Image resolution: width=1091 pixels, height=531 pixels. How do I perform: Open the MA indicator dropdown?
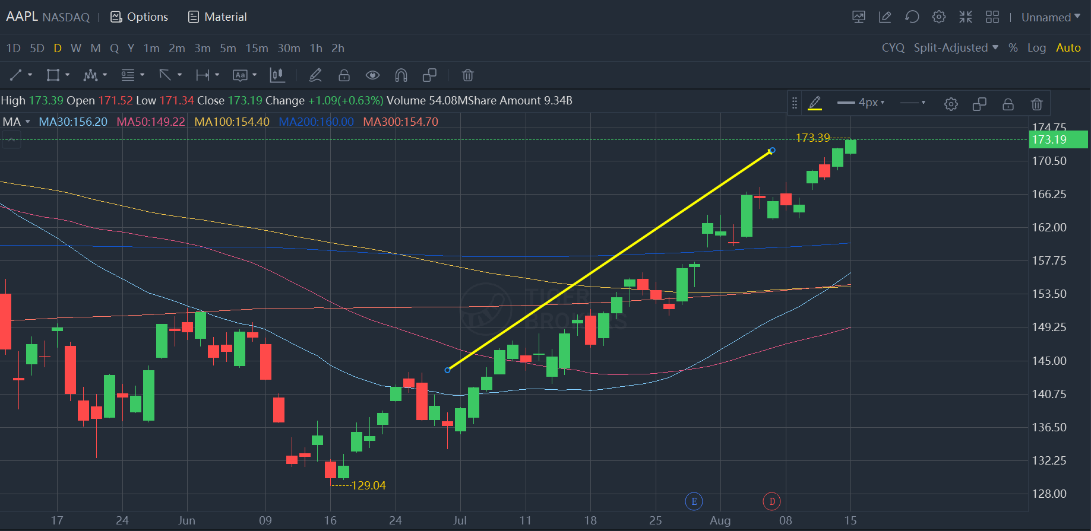[x=16, y=122]
